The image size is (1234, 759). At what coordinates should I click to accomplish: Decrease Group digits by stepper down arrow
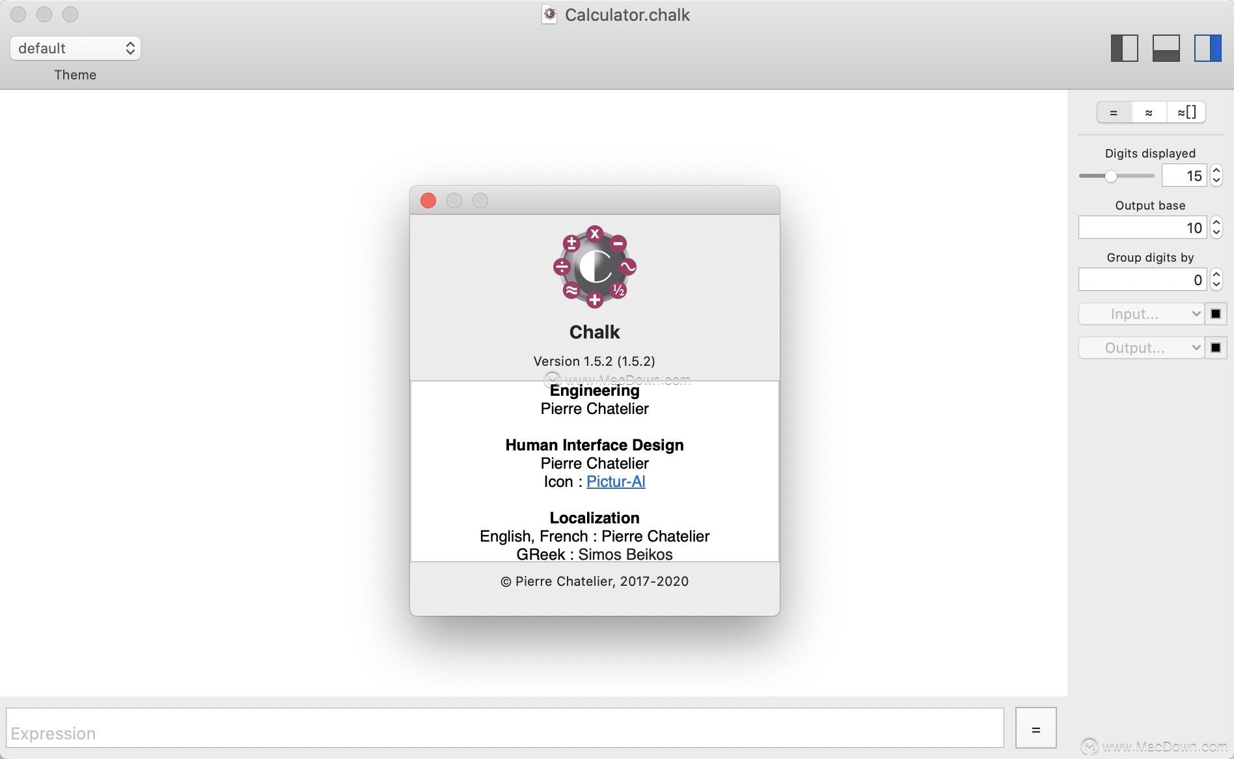point(1216,285)
